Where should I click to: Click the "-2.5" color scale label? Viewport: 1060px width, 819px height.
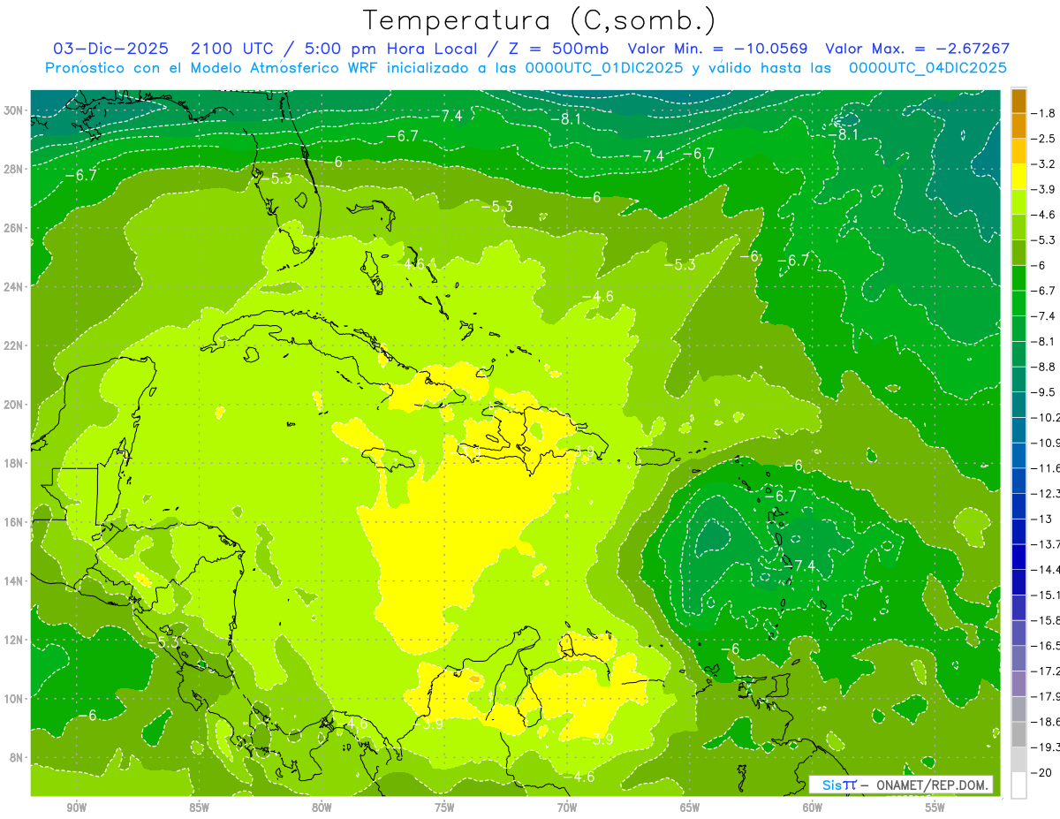(x=1043, y=139)
